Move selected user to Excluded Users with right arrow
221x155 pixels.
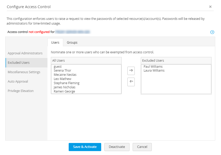131,71
